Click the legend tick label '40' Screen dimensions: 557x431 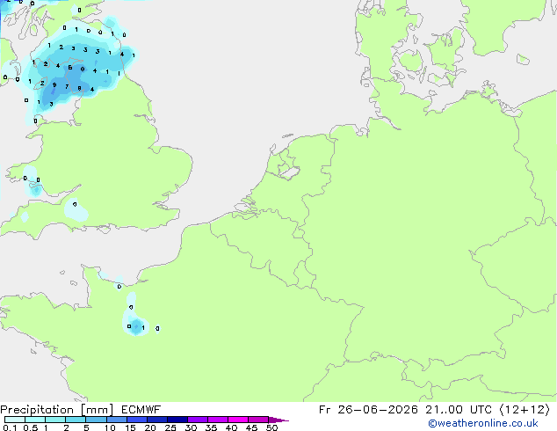tap(231, 427)
